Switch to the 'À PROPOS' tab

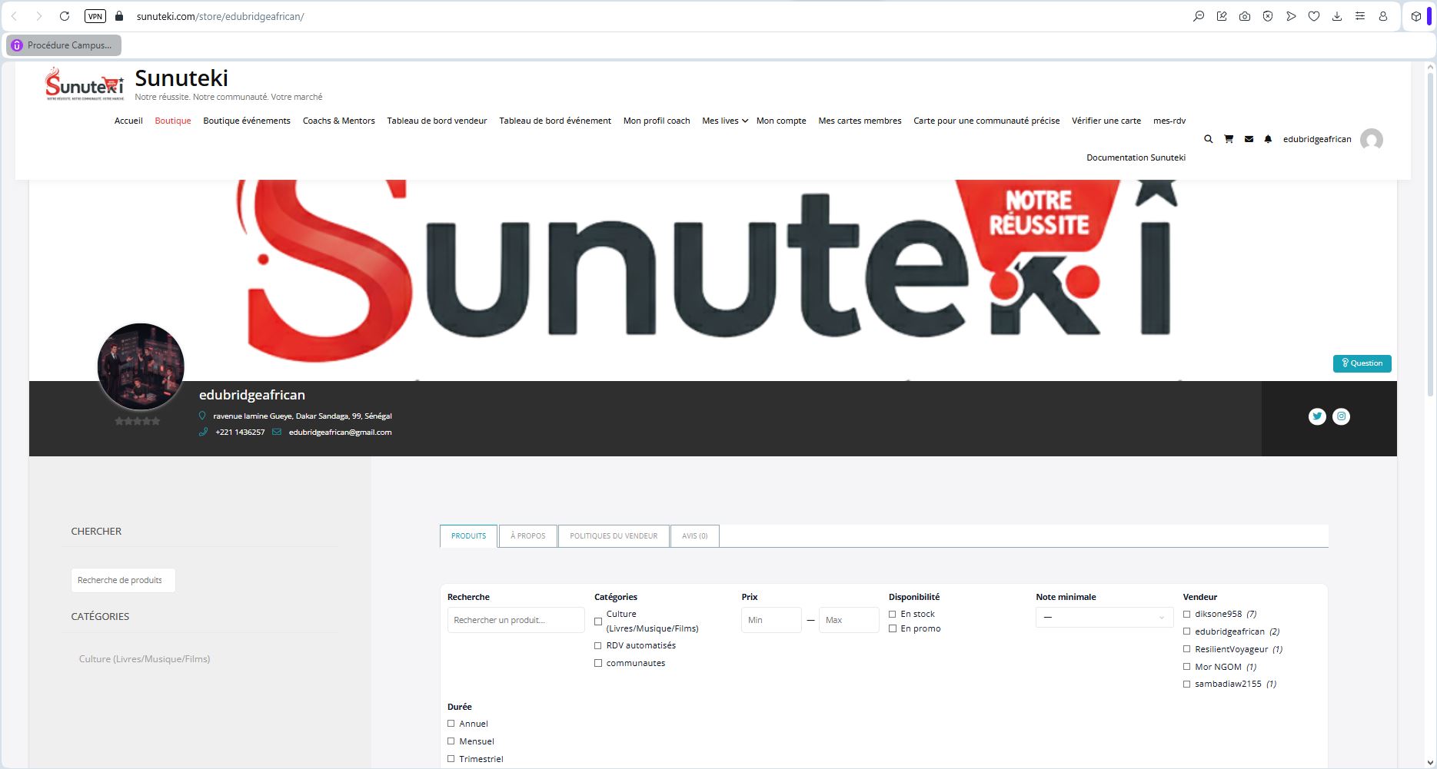click(x=527, y=536)
